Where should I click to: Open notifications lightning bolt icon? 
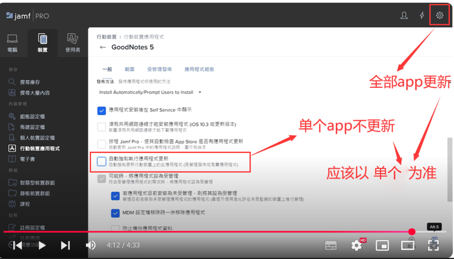tap(422, 16)
